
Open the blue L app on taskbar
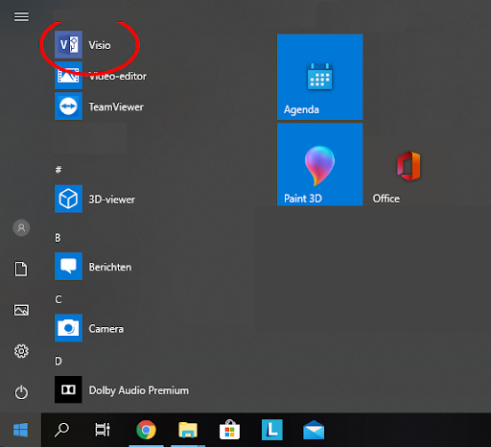click(272, 430)
